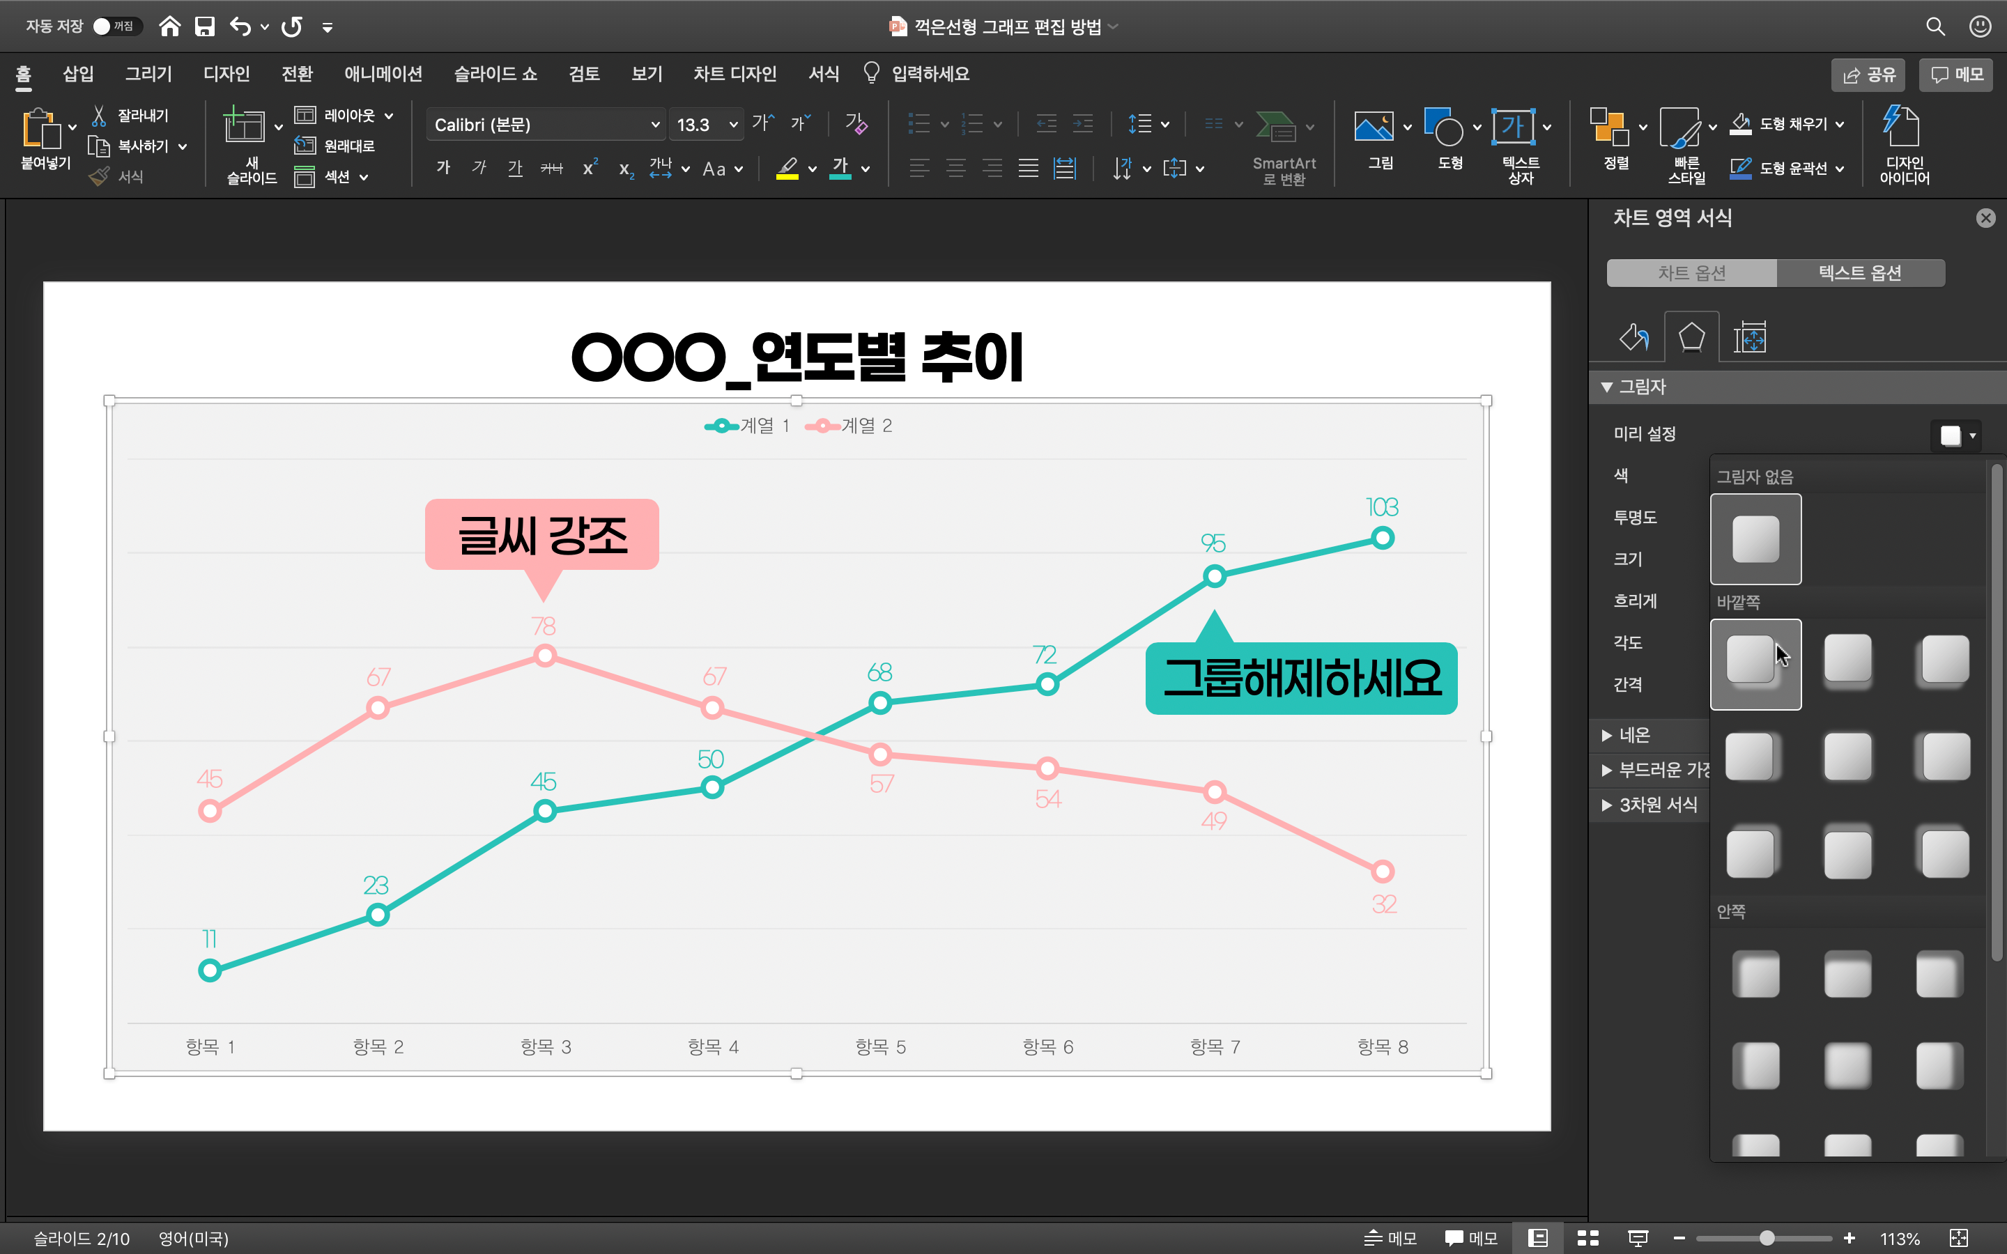Choose the first 바깥쪽 shadow preset
Viewport: 2007px width, 1254px height.
(1755, 663)
